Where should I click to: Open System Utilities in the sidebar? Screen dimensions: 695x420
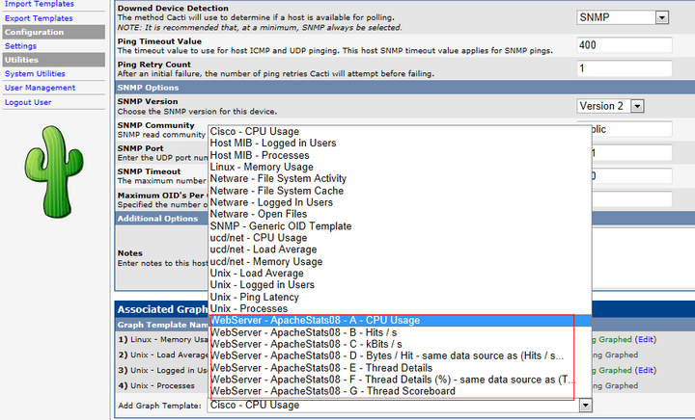coord(36,73)
